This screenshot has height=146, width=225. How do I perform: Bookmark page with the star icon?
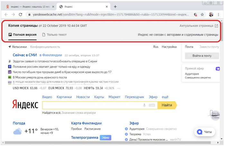point(202,14)
